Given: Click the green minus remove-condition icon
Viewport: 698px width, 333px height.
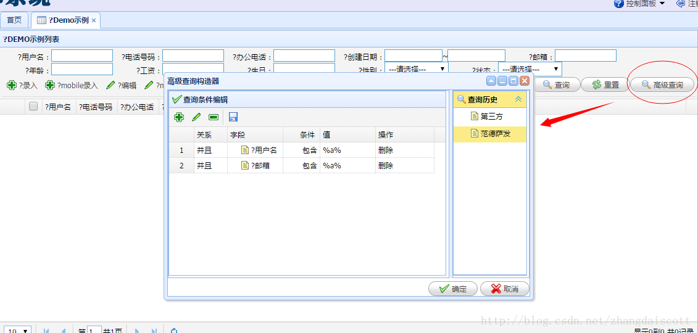Looking at the screenshot, I should pos(214,117).
